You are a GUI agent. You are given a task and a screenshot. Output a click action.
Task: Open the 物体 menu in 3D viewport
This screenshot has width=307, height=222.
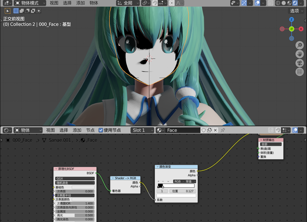(94, 3)
